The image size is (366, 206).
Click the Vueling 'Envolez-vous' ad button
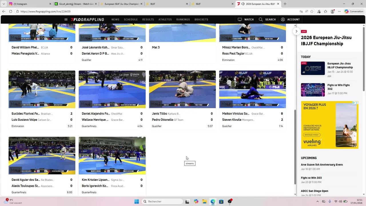tap(312, 134)
